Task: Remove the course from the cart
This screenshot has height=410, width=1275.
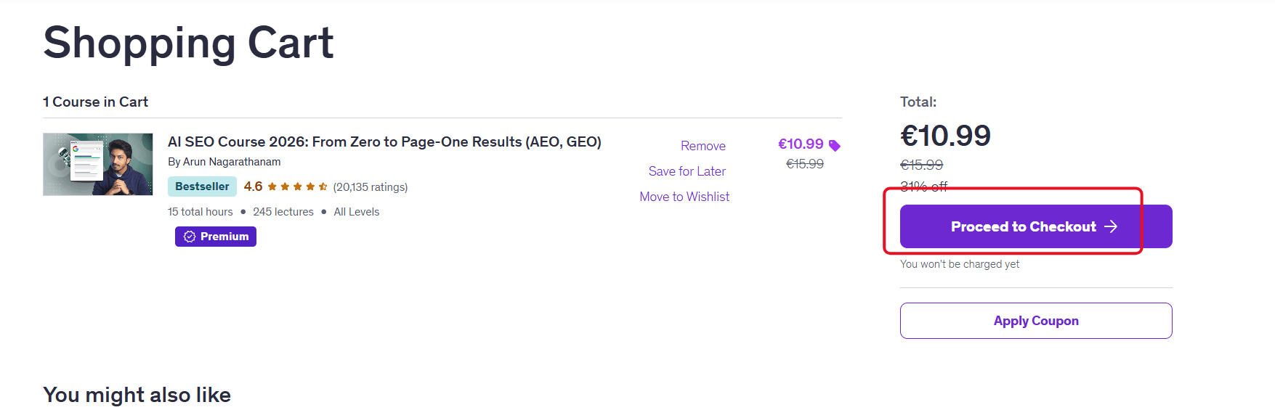Action: click(x=703, y=146)
